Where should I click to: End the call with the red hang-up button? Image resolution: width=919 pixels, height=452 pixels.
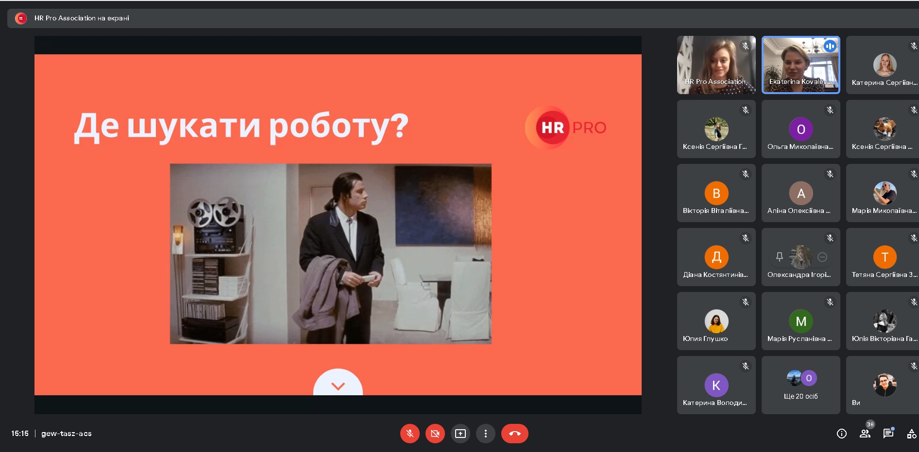[x=514, y=434]
